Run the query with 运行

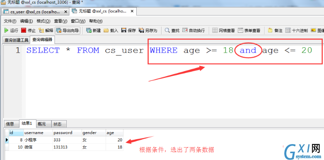[11, 31]
